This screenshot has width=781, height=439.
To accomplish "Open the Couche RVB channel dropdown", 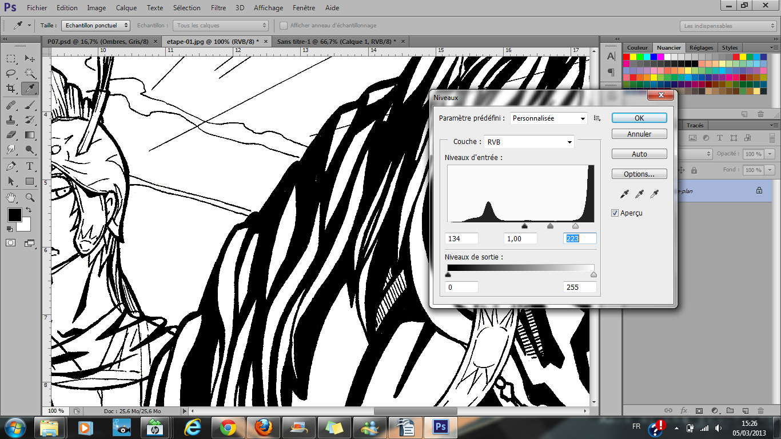I will coord(529,142).
